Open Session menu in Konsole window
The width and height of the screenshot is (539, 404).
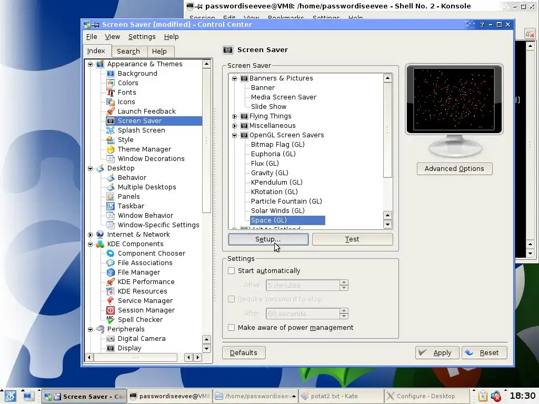pyautogui.click(x=202, y=17)
